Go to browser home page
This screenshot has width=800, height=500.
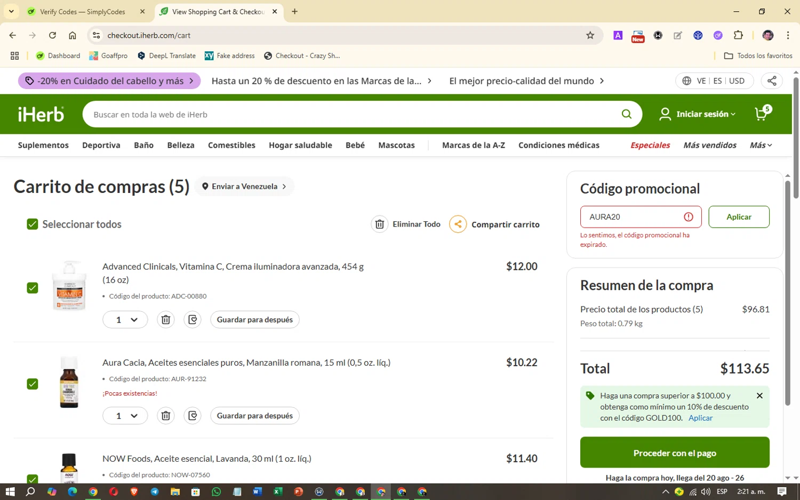[x=73, y=35]
